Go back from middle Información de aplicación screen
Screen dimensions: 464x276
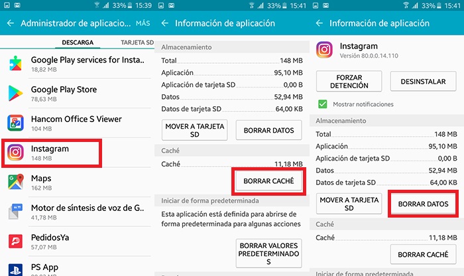click(x=165, y=23)
